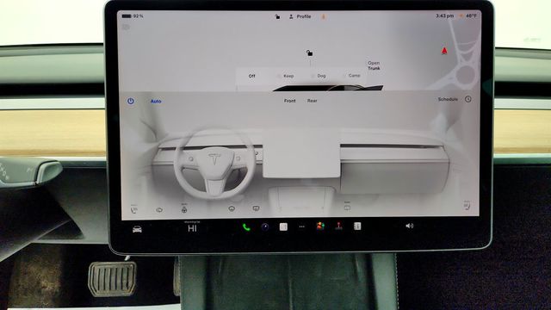Toggle the passenger seat heater icon
The image size is (551, 310).
pyautogui.click(x=467, y=205)
